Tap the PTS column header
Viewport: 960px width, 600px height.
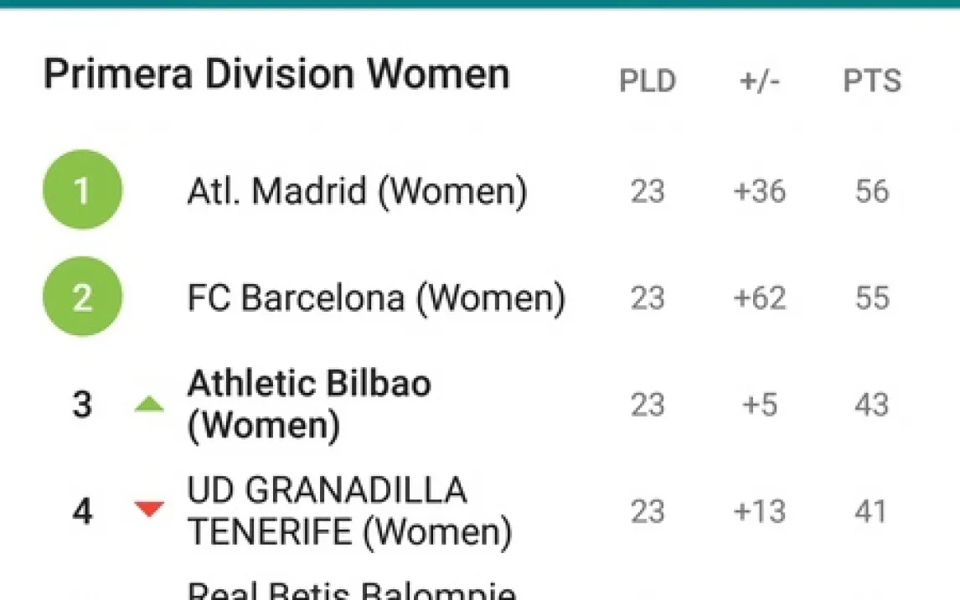click(x=871, y=81)
